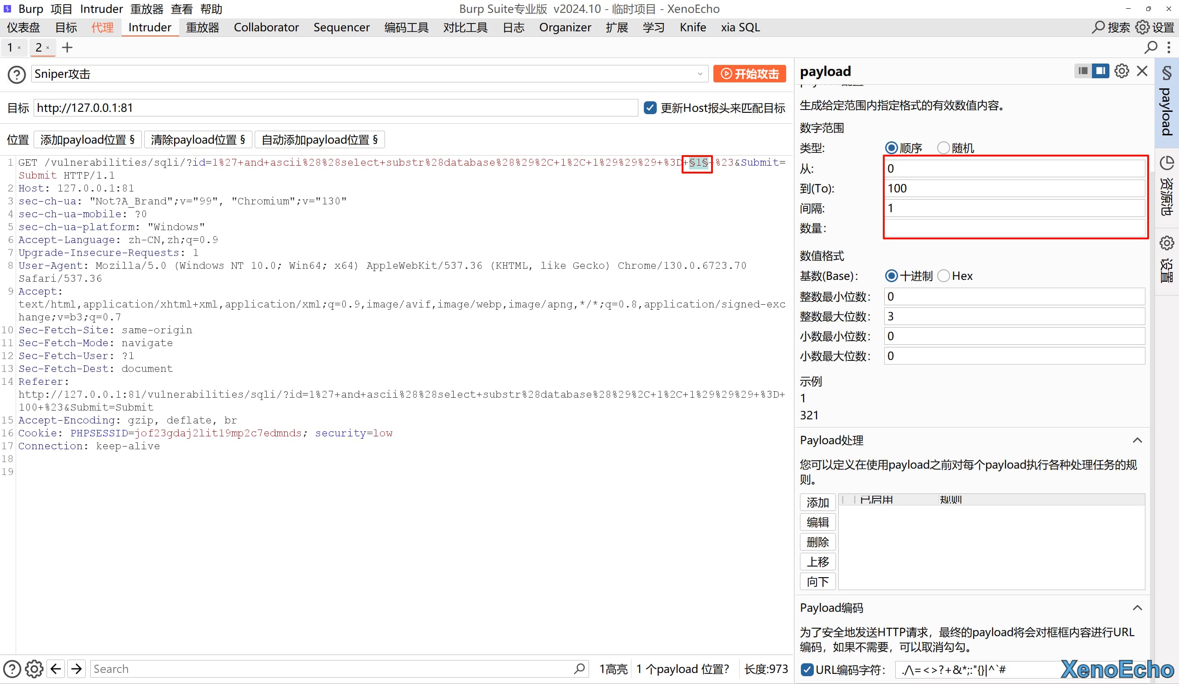The width and height of the screenshot is (1179, 684).
Task: Click the 开始攻击 start attack button
Action: coord(749,74)
